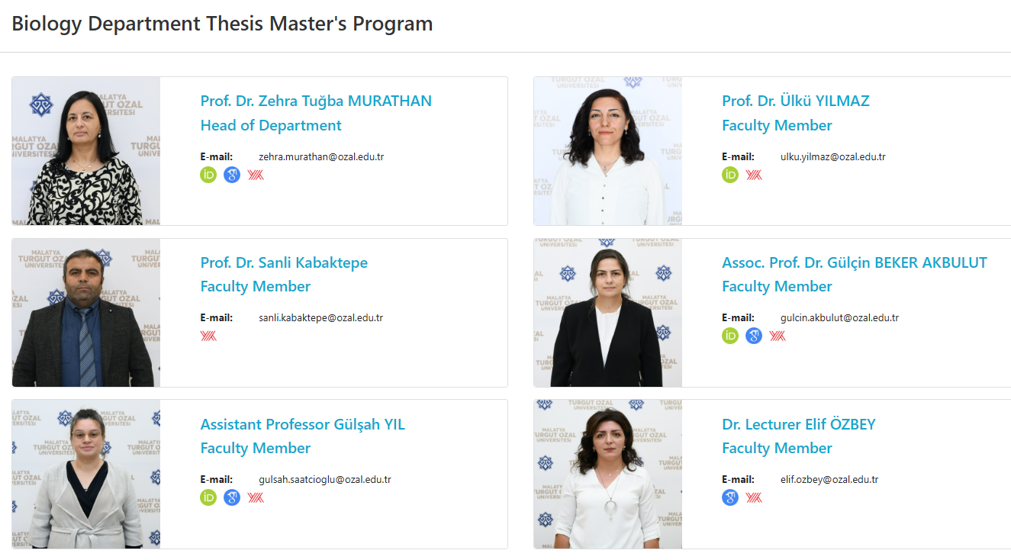
Task: Open Gülçin BEKER AKBULUT's Google Scholar icon
Action: [754, 336]
